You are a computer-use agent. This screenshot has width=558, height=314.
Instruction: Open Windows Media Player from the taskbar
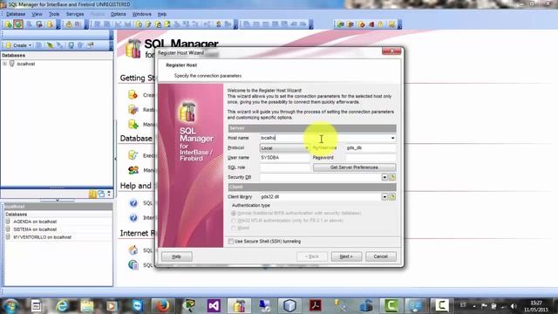tap(112, 305)
